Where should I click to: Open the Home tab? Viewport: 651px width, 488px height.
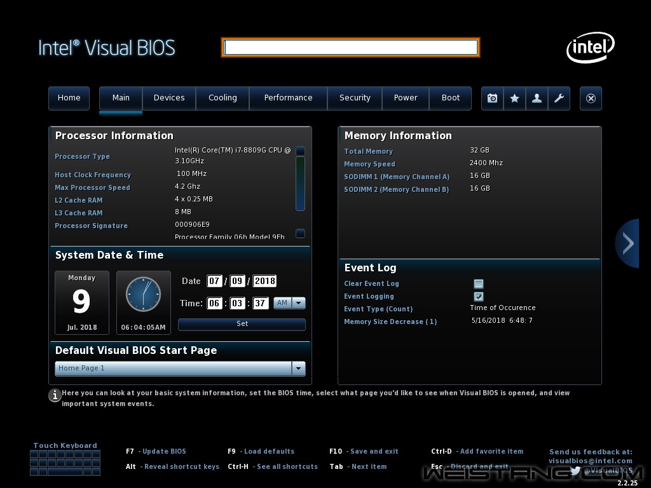(69, 98)
